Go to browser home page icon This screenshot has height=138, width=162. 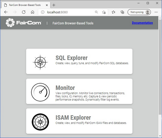click(33, 12)
